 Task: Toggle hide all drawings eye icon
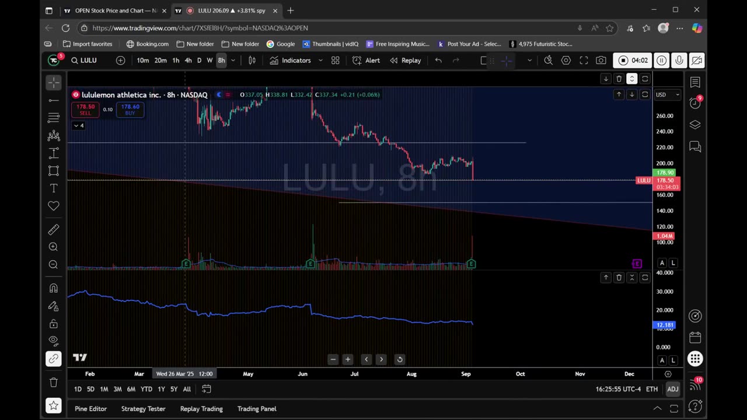tap(54, 341)
